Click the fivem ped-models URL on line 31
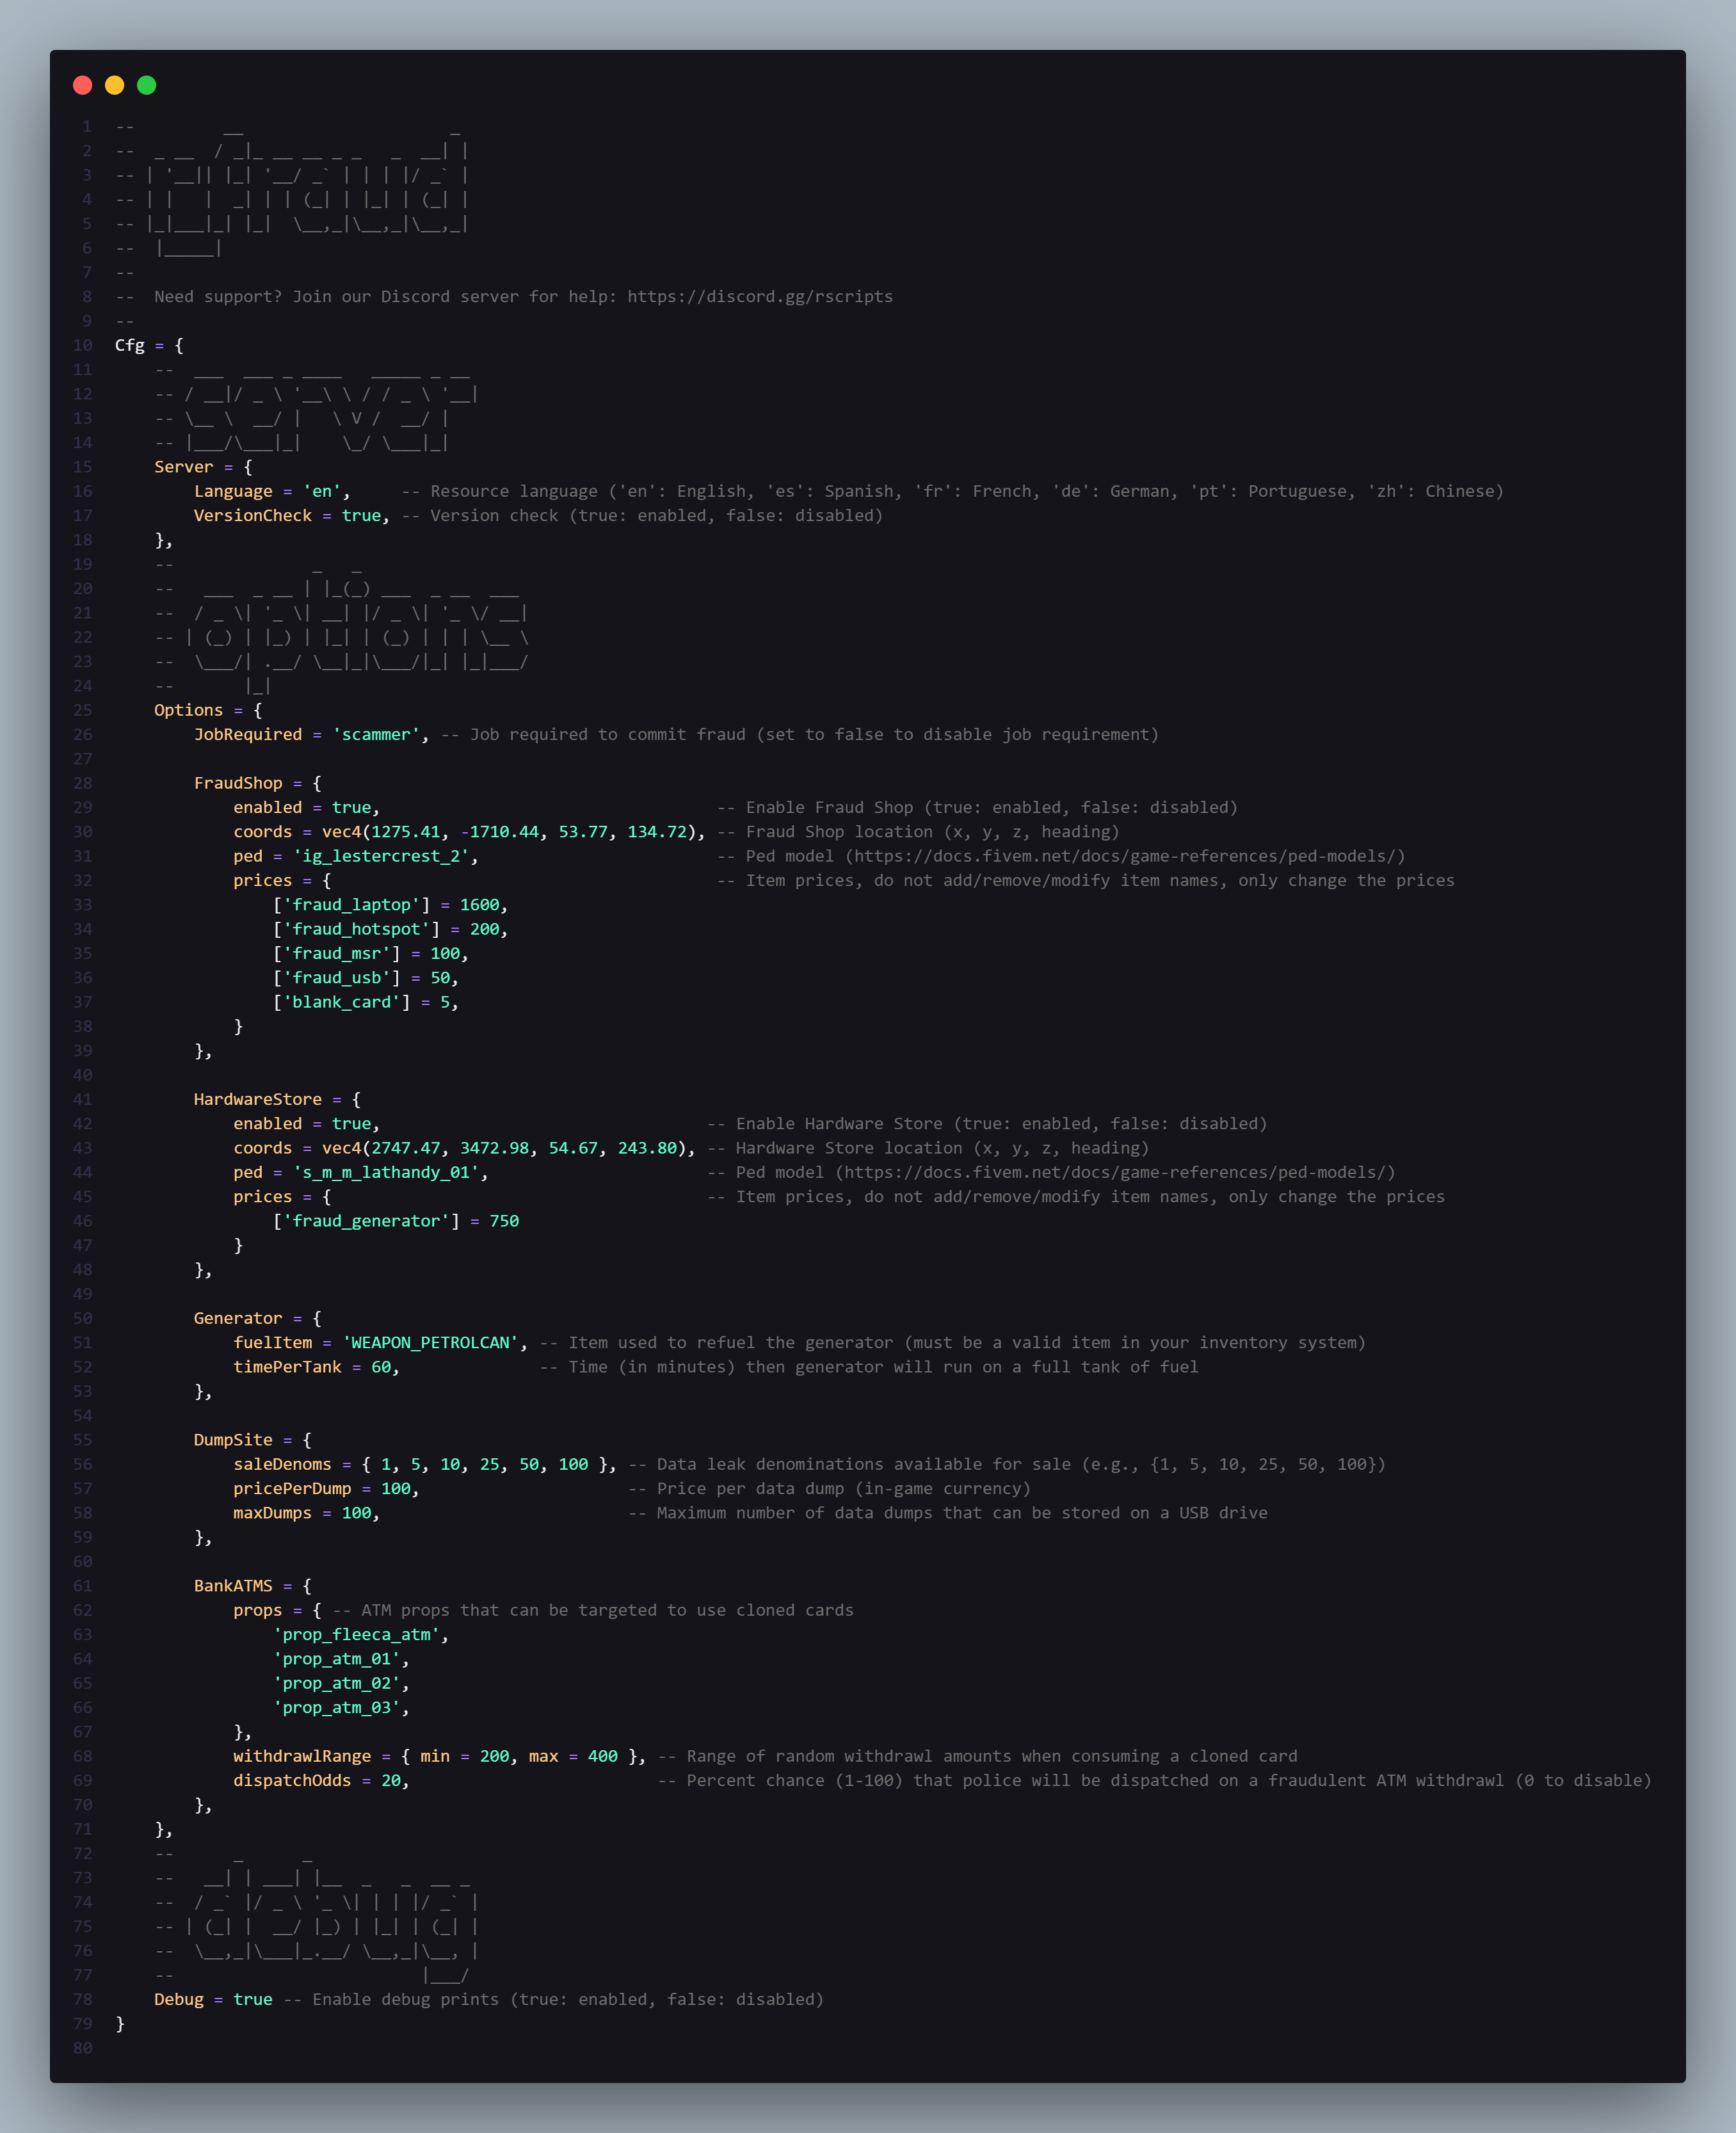The width and height of the screenshot is (1736, 2133). (1125, 856)
